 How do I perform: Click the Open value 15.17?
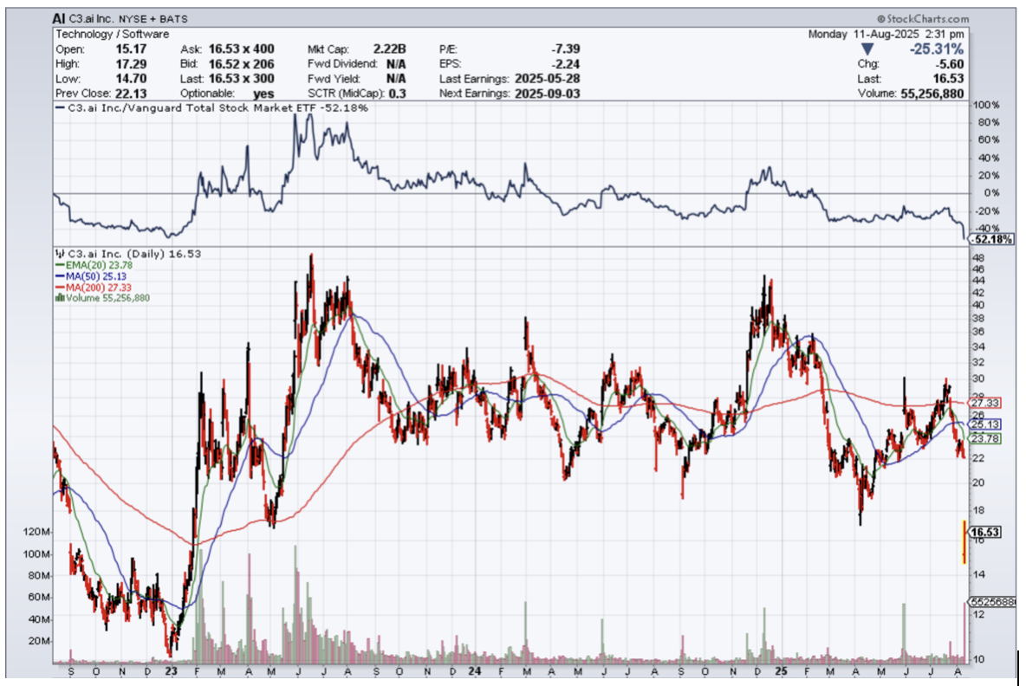click(x=131, y=49)
